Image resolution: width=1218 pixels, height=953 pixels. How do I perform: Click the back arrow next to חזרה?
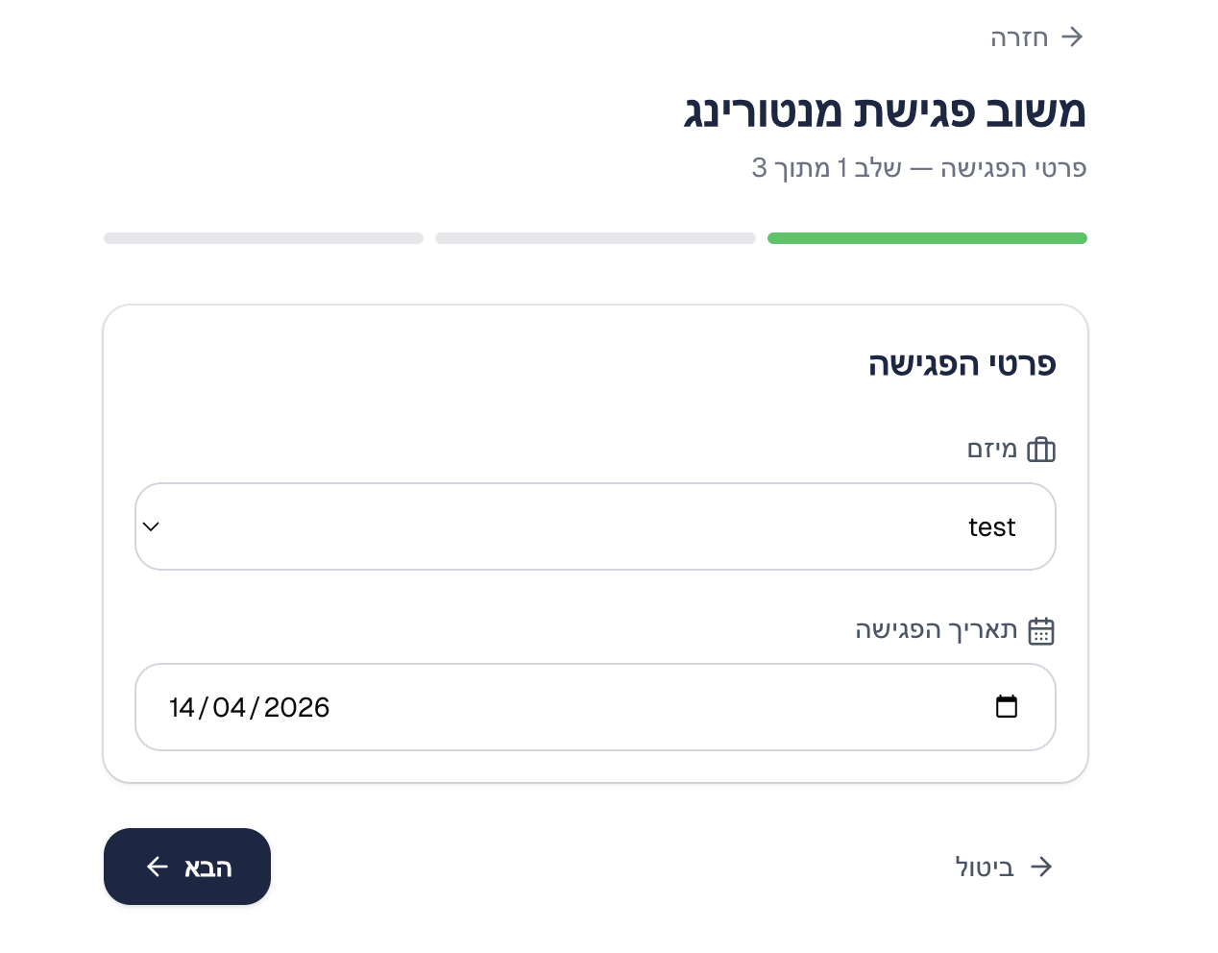pos(1072,37)
